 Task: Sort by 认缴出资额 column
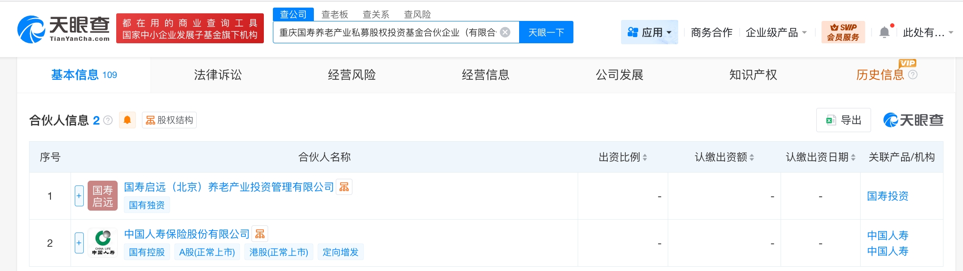click(x=752, y=157)
